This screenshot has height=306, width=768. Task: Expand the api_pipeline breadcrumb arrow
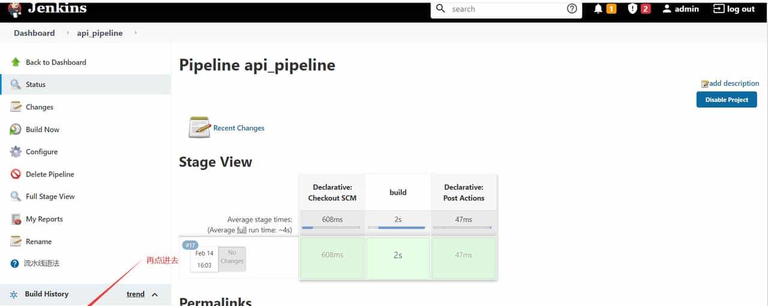136,33
